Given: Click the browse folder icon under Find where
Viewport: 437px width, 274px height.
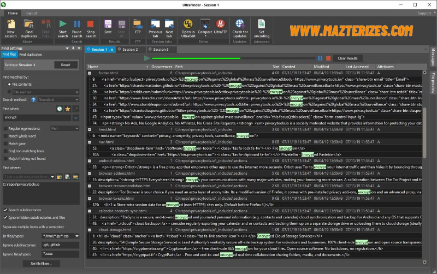Looking at the screenshot, I should pyautogui.click(x=60, y=177).
